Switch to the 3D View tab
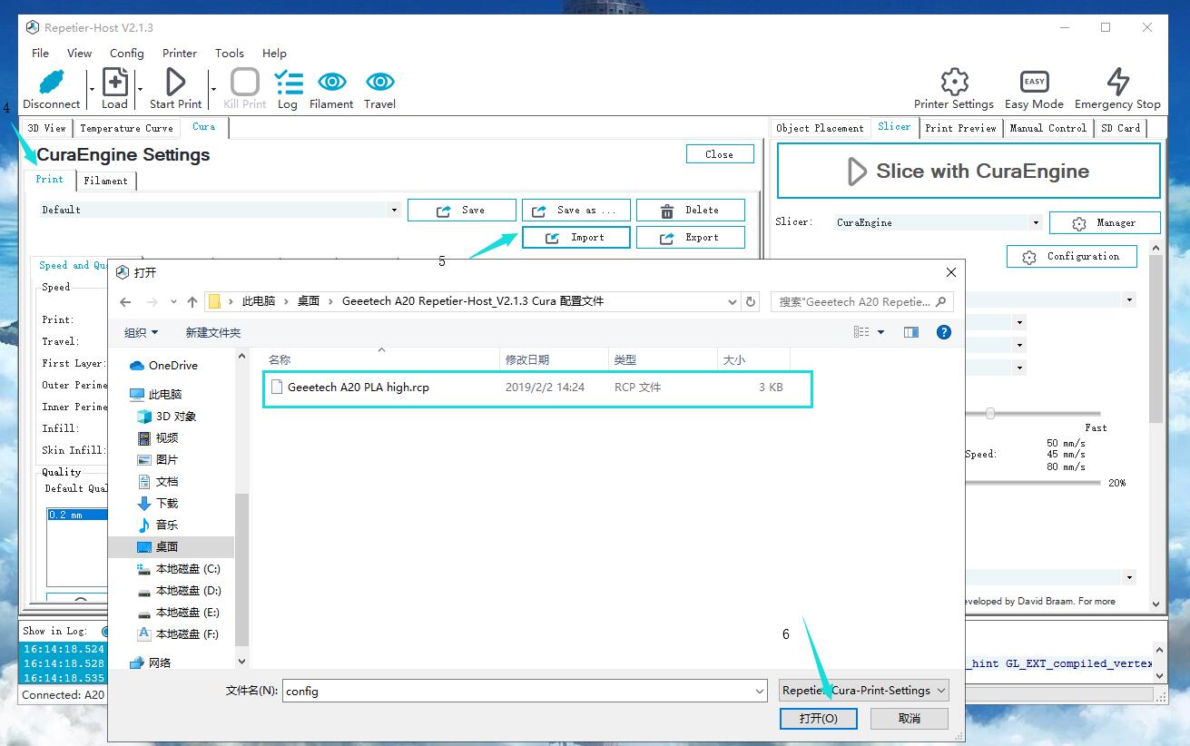The image size is (1190, 746). pos(46,128)
